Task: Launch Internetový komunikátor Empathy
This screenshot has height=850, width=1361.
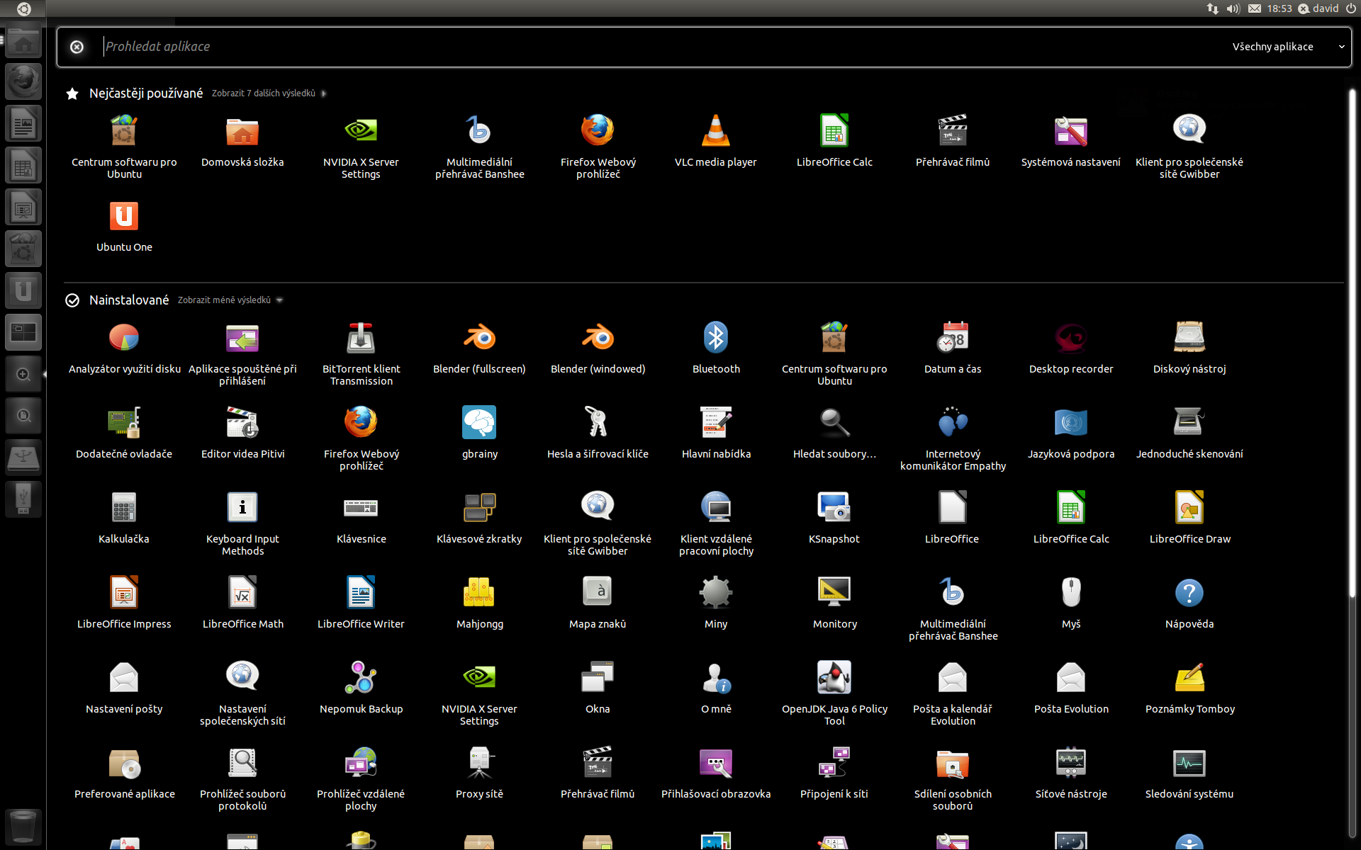Action: tap(953, 438)
